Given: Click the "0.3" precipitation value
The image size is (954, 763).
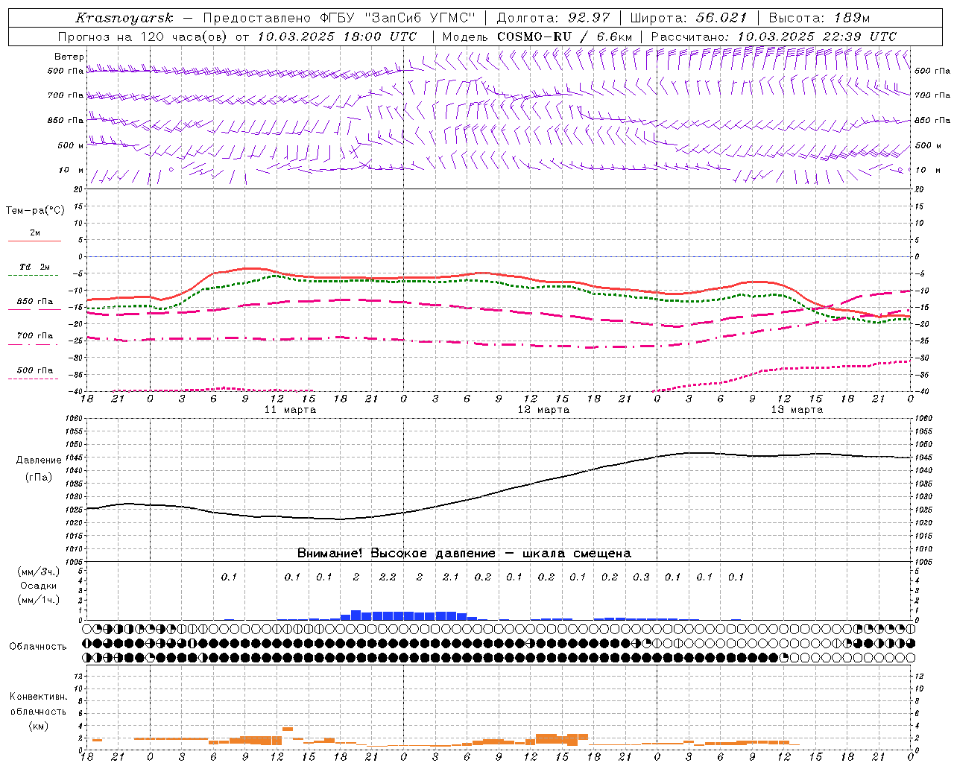Looking at the screenshot, I should pos(641,577).
